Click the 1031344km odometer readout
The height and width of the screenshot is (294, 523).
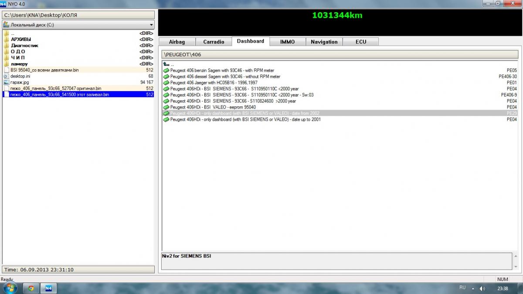337,16
